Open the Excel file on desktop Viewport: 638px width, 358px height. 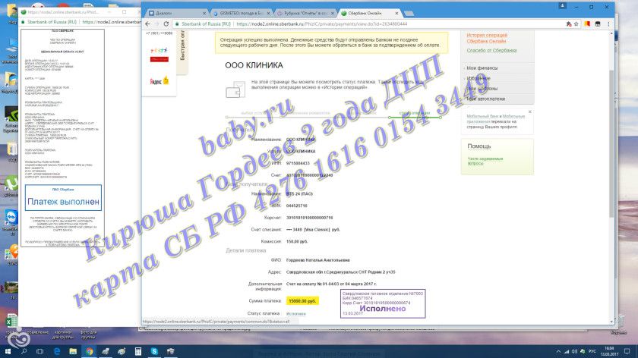pyautogui.click(x=11, y=324)
